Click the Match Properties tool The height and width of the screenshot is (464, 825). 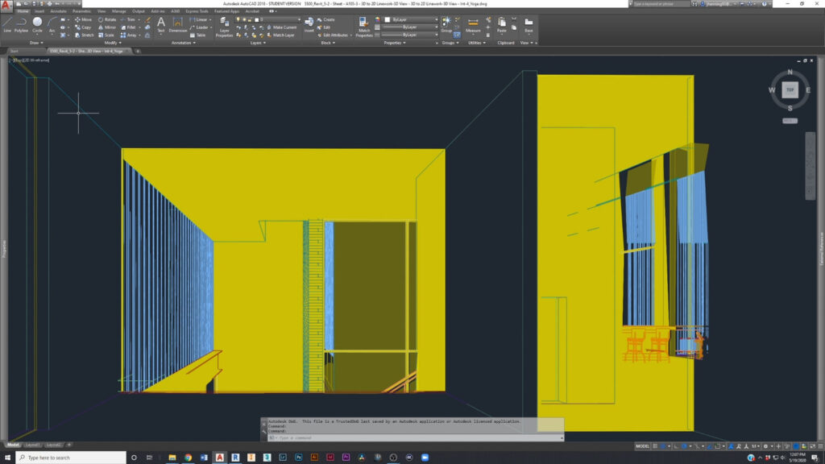[364, 26]
